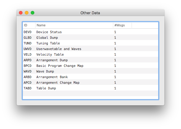This screenshot has height=129, width=181.
Task: Click the Arrangement Change Map row
Action: (58, 83)
